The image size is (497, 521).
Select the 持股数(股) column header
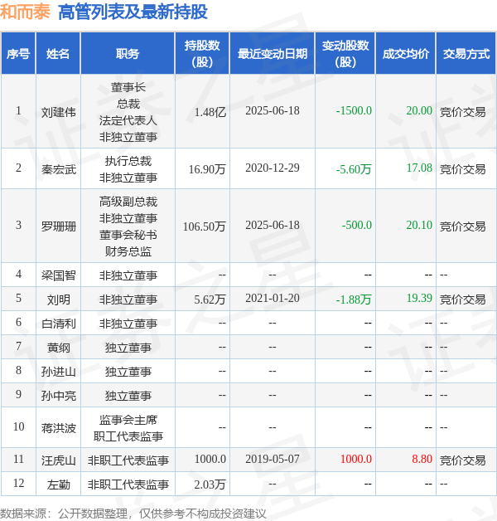coord(202,53)
